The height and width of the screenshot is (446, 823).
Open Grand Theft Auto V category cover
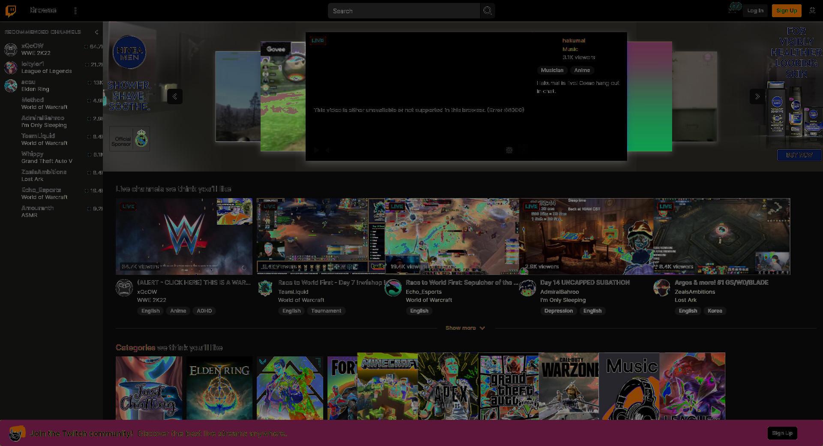(508, 386)
